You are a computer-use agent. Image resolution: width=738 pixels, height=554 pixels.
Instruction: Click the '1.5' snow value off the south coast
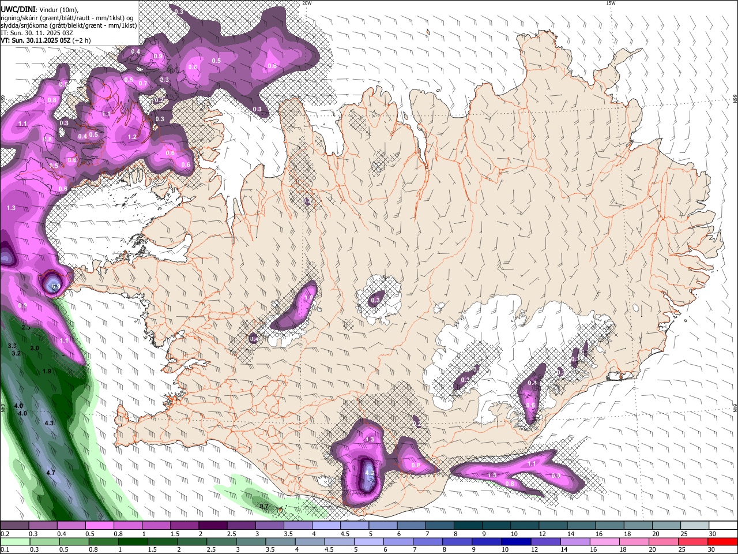[x=492, y=475]
